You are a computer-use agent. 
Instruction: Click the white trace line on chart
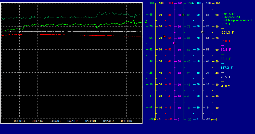click(72, 31)
